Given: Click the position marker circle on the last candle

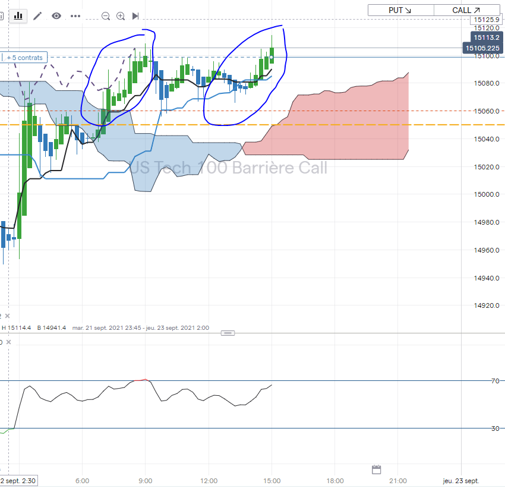Looking at the screenshot, I should [x=272, y=57].
